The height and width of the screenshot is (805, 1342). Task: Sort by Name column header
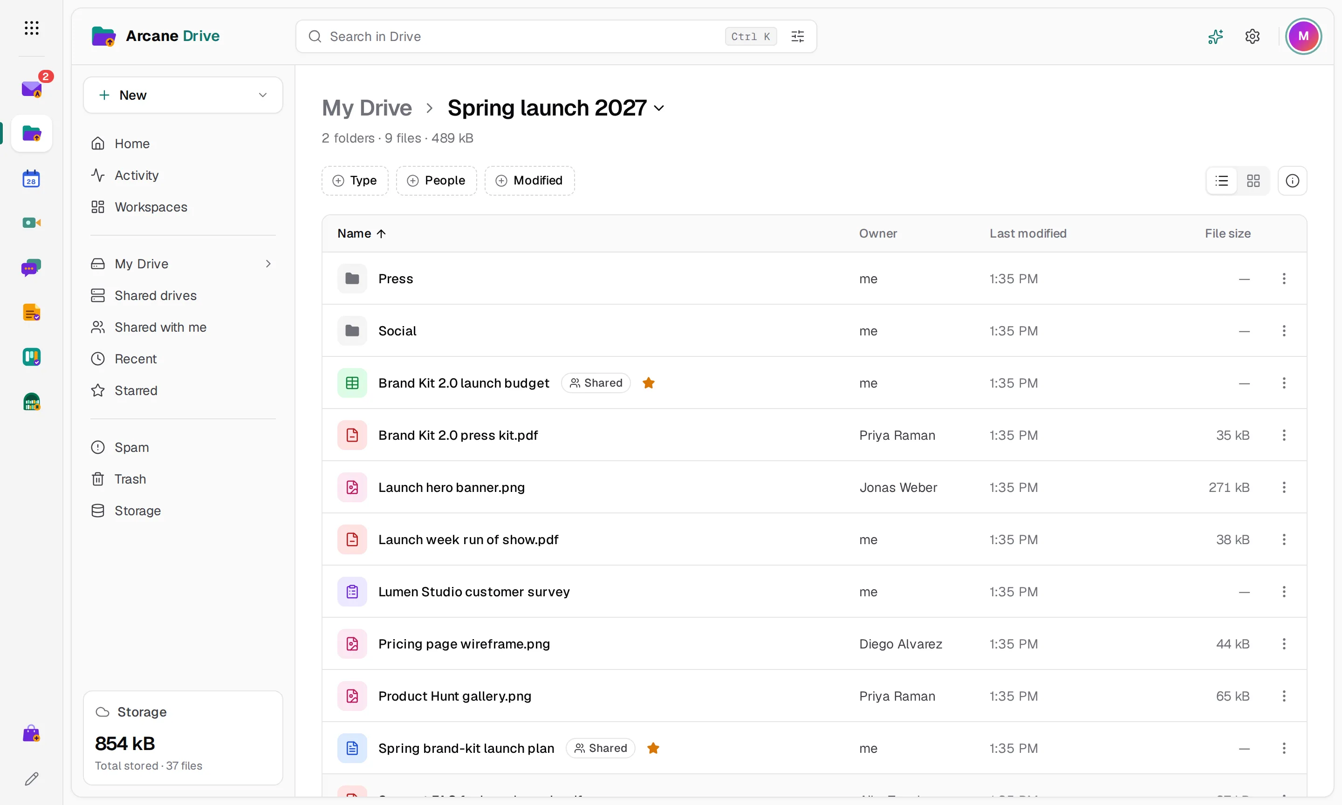coord(362,233)
